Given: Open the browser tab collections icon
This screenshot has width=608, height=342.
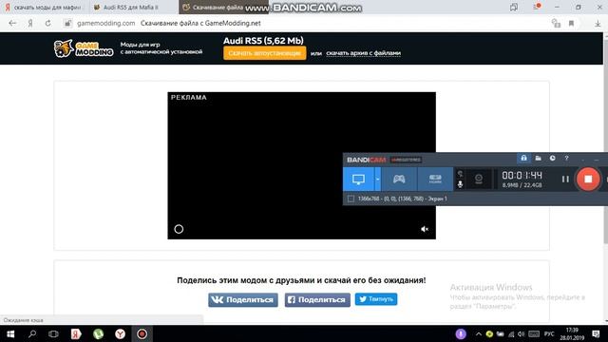Looking at the screenshot, I should pos(514,7).
